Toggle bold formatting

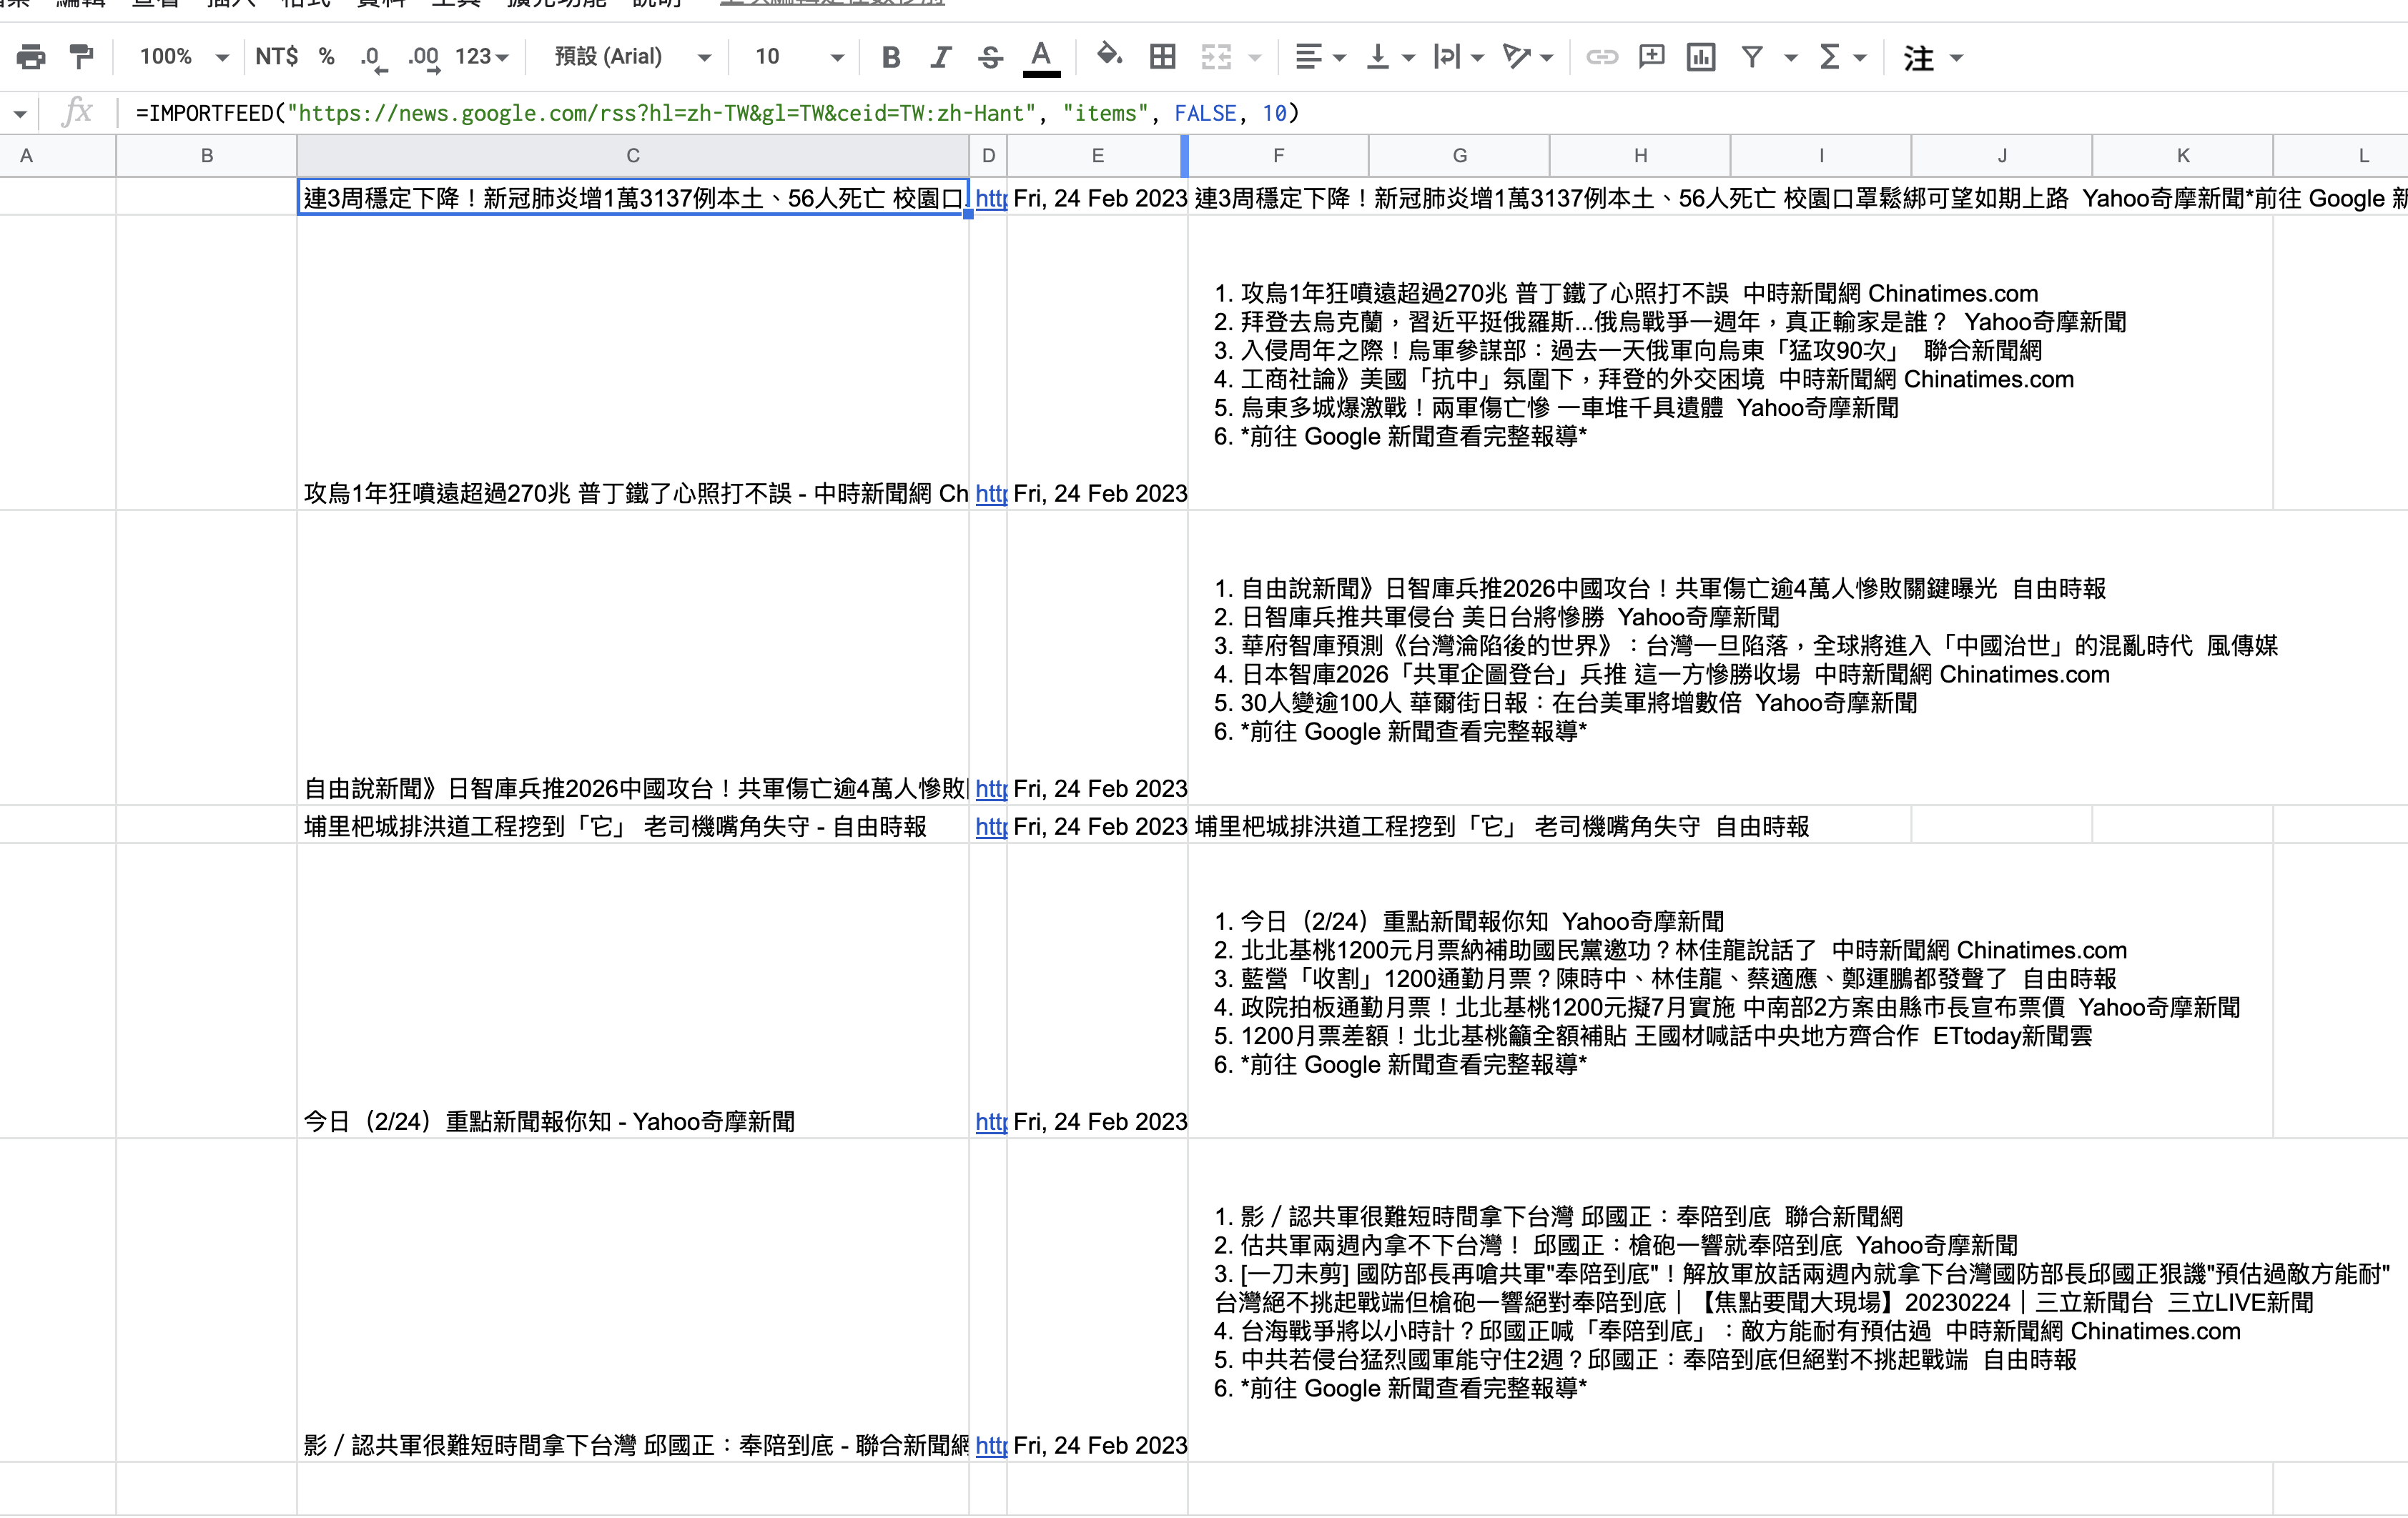[x=890, y=57]
